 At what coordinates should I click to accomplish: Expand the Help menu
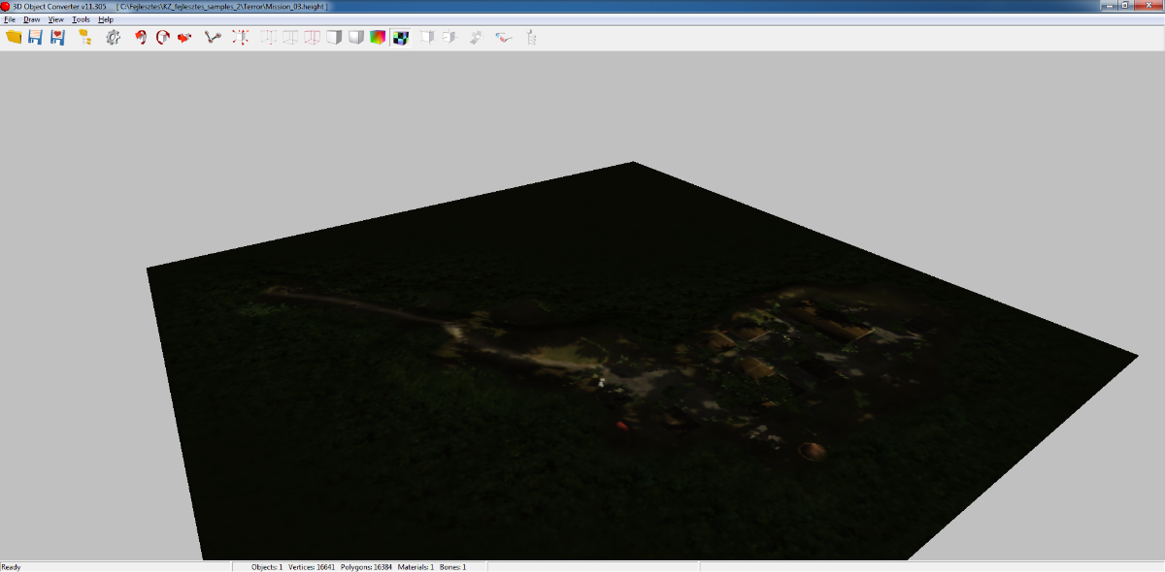pos(106,19)
